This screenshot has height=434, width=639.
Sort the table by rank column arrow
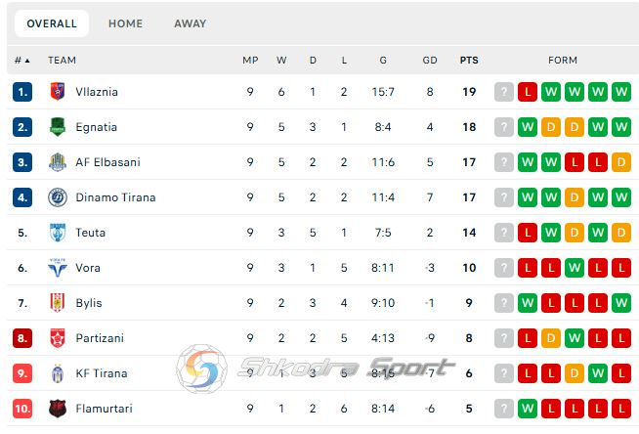(22, 61)
